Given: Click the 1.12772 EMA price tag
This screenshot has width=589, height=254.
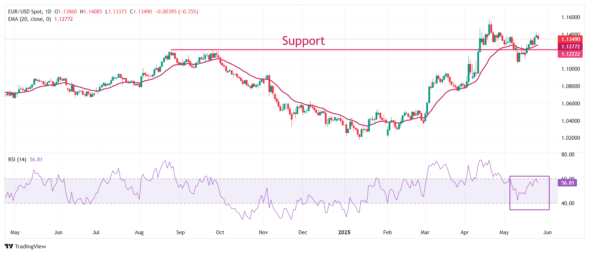Looking at the screenshot, I should click(570, 47).
